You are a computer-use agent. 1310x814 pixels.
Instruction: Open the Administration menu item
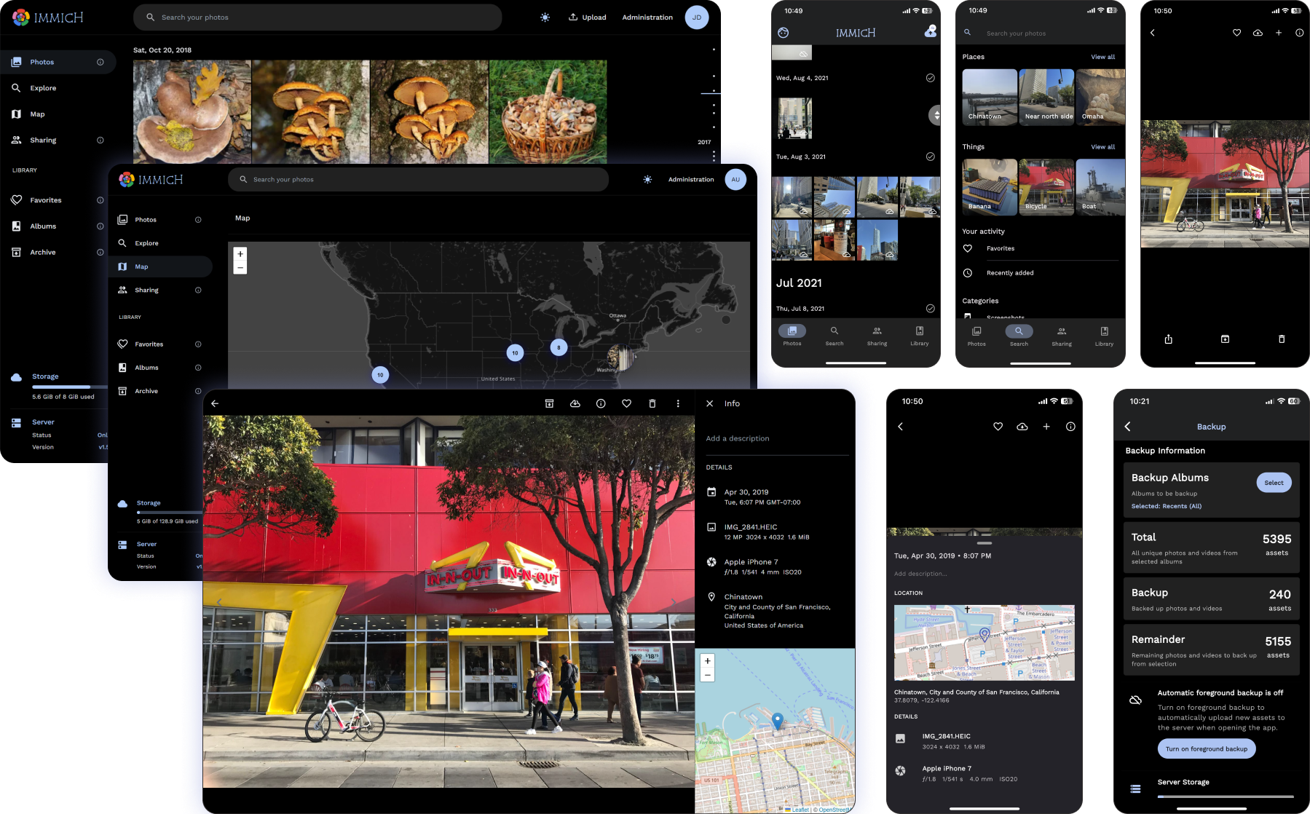647,17
